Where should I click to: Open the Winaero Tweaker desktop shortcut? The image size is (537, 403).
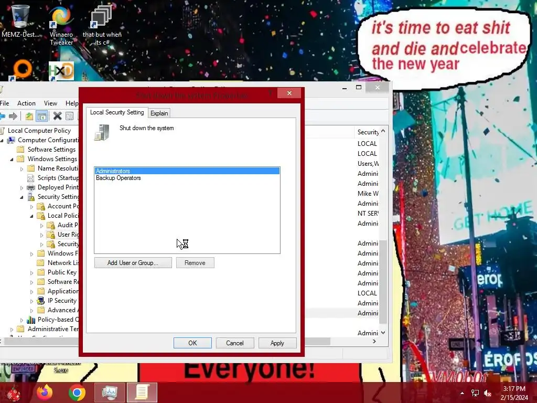coord(61,24)
